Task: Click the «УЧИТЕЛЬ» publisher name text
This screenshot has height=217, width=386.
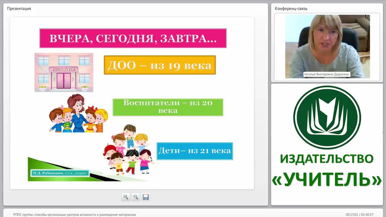Action: [327, 180]
